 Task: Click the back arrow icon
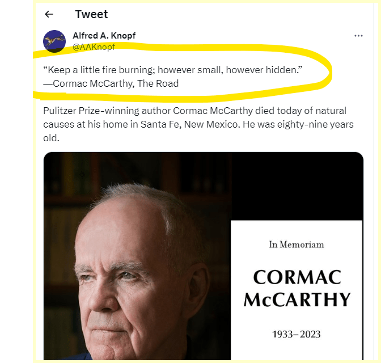pos(49,15)
